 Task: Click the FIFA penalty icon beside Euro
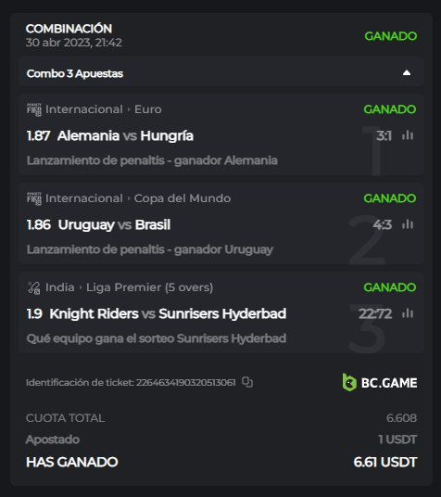point(34,109)
